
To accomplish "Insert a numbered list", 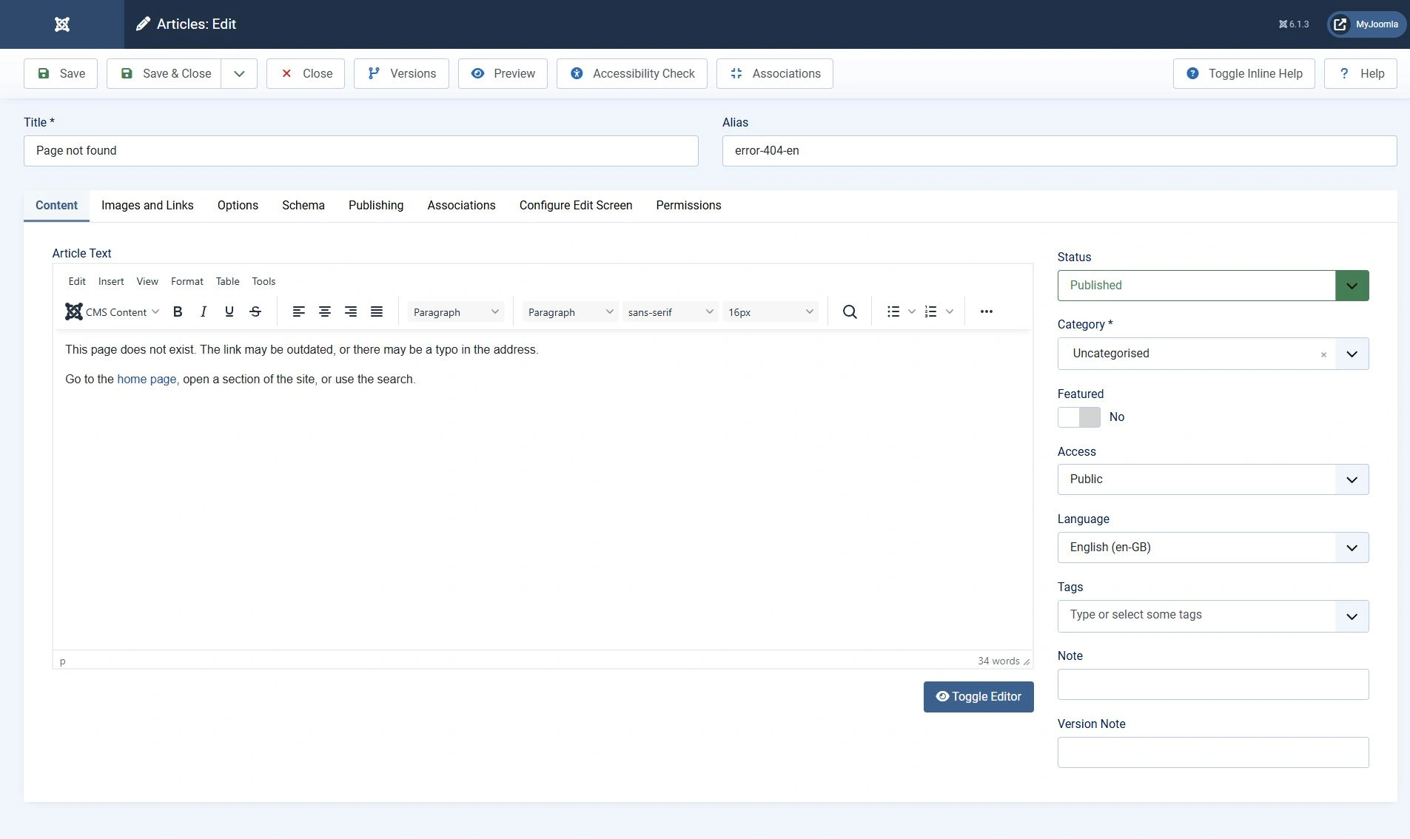I will point(931,312).
